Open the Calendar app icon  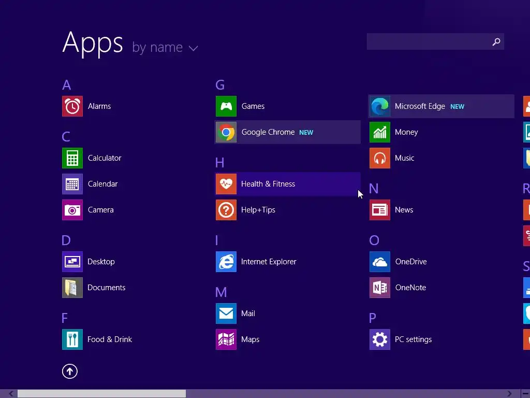(x=72, y=184)
